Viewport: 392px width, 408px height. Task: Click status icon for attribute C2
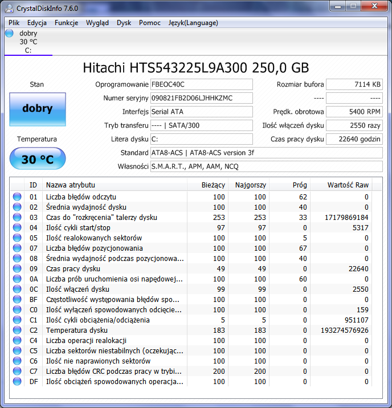pyautogui.click(x=17, y=330)
